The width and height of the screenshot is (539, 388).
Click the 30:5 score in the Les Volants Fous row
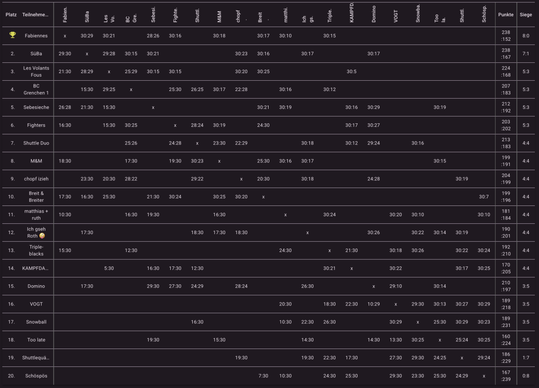(x=351, y=72)
